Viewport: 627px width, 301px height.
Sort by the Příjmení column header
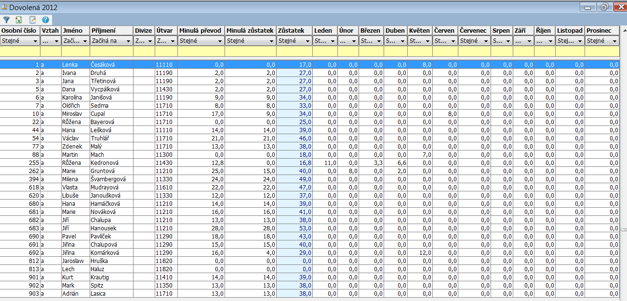111,30
